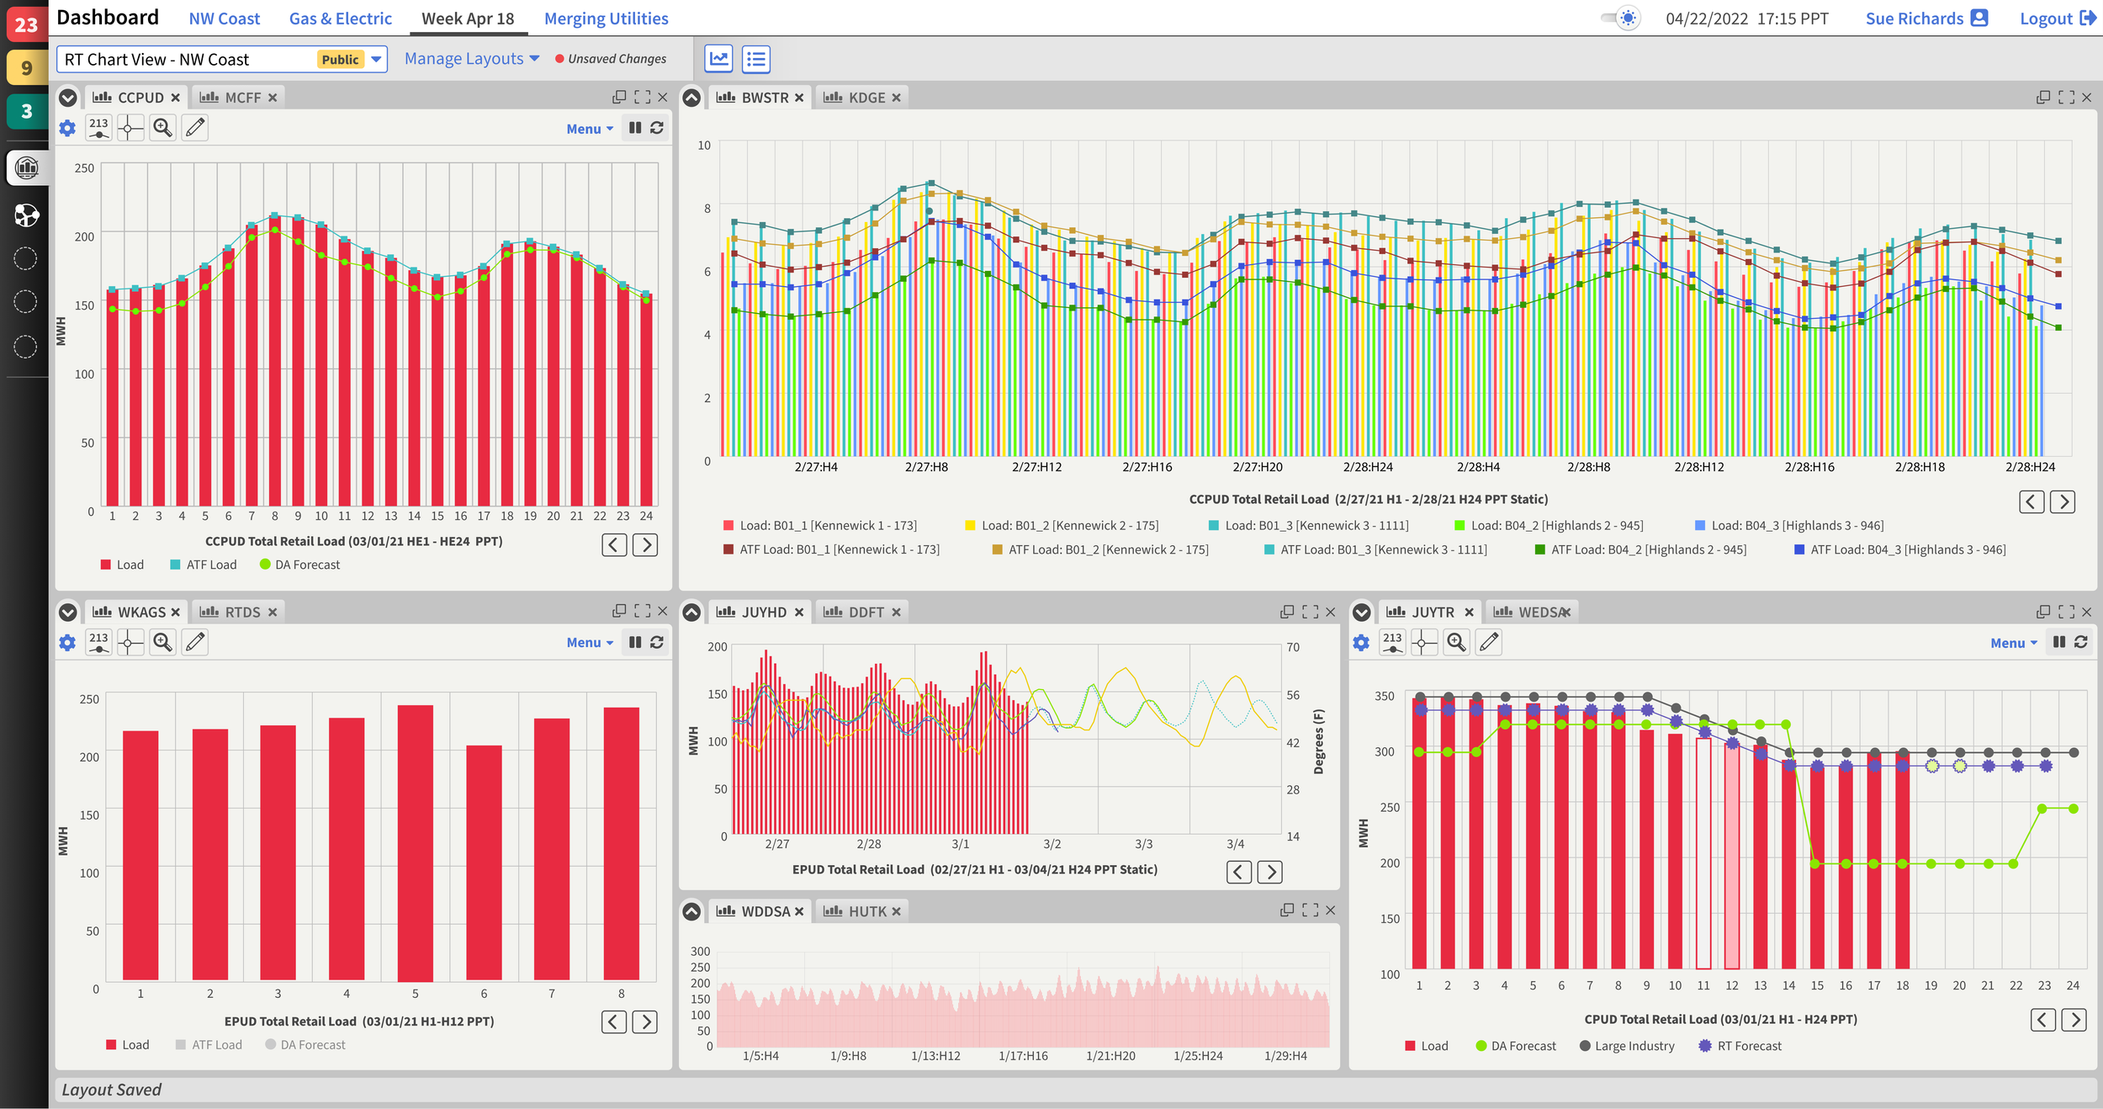Open RT Chart View layout dropdown
Image resolution: width=2103 pixels, height=1109 pixels.
coord(376,59)
